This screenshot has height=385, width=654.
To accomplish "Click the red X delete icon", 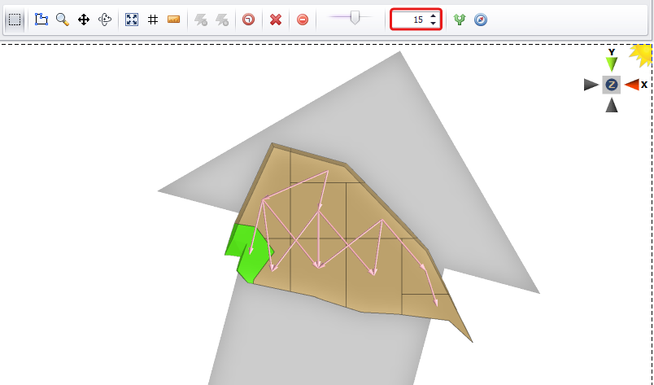I will click(276, 20).
